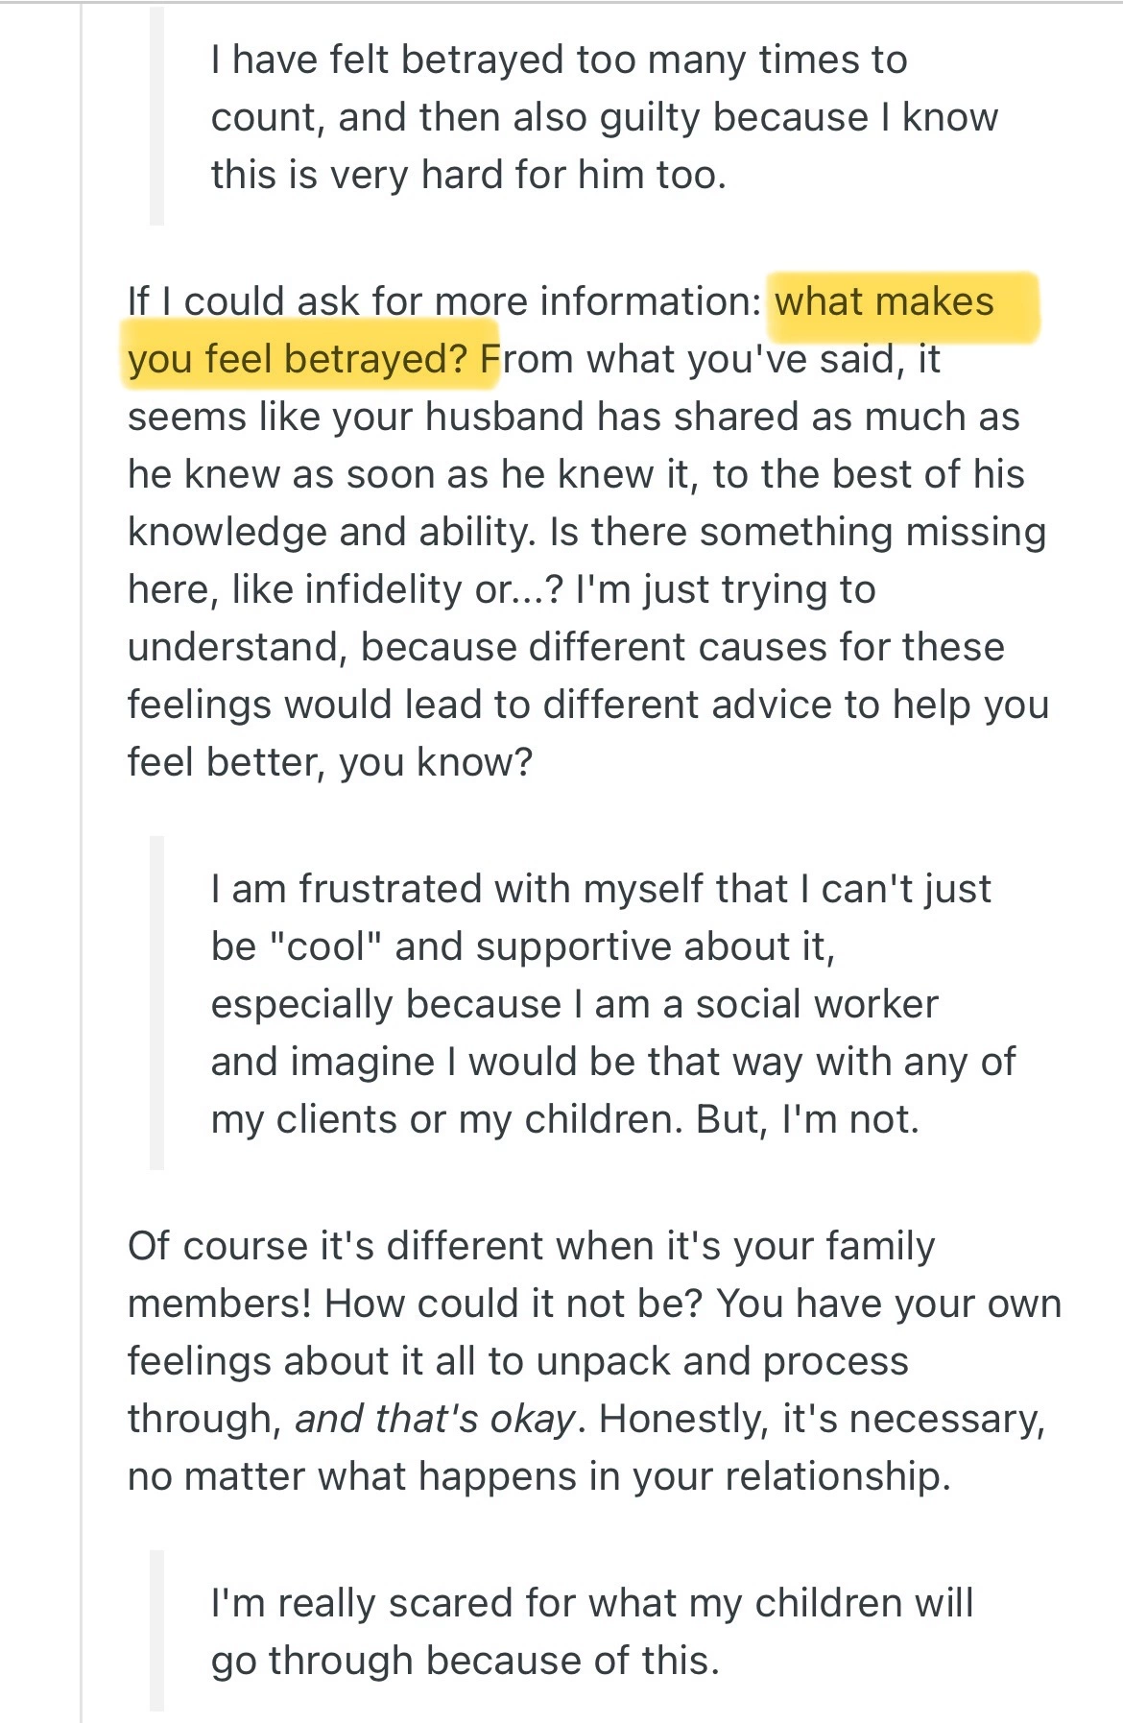Click the question "How could it not be?"

[x=514, y=1304]
